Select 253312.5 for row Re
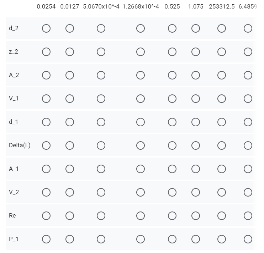264x253 pixels. pyautogui.click(x=222, y=216)
